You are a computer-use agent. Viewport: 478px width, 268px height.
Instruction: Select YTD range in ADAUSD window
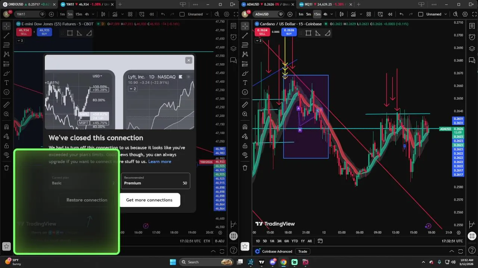coord(295,241)
